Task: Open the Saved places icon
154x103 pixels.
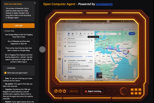Action: pyautogui.click(x=60, y=39)
